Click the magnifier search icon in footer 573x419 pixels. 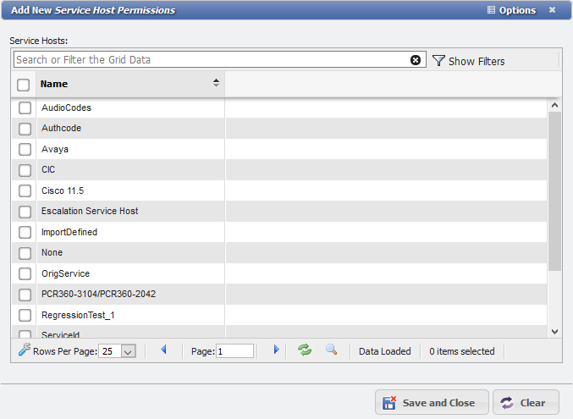[x=331, y=350]
